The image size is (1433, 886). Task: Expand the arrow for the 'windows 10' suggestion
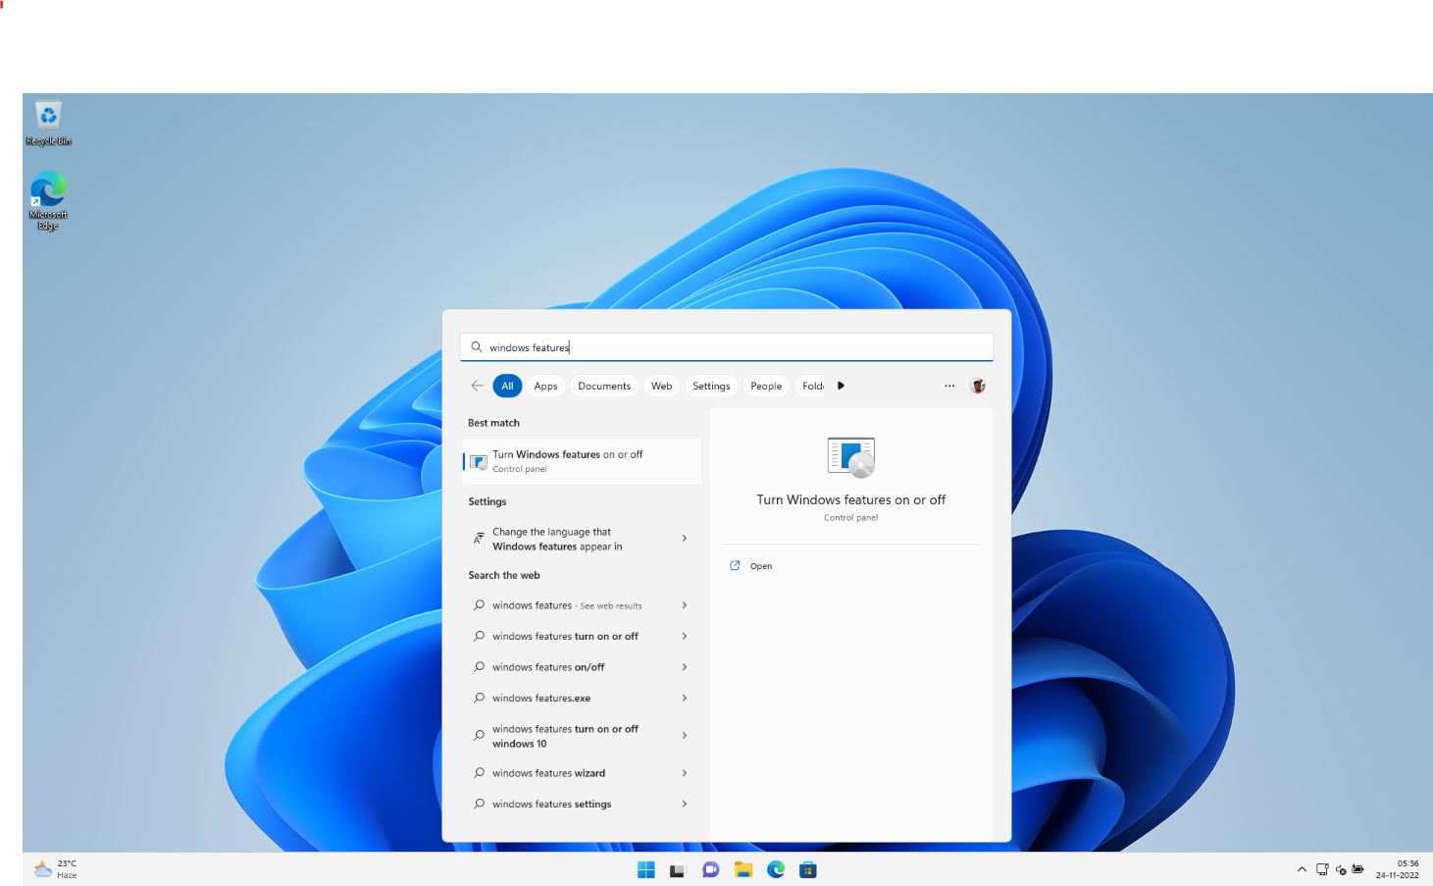[x=685, y=736]
